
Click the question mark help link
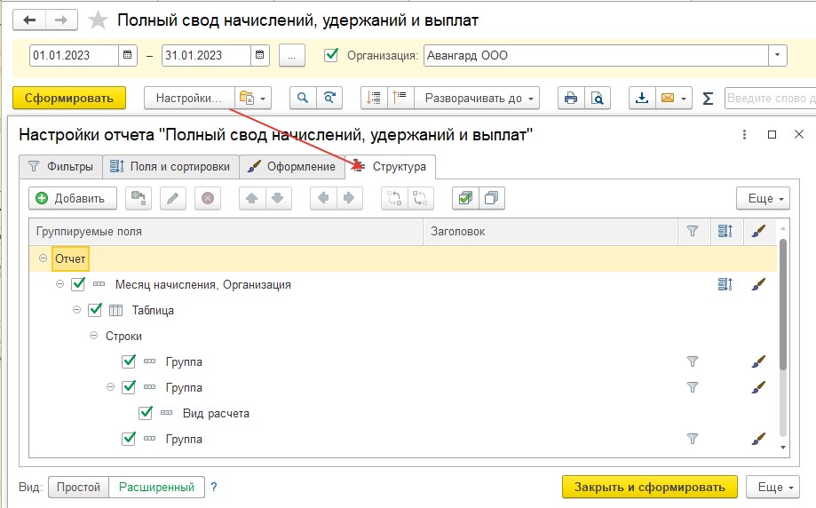pyautogui.click(x=214, y=488)
